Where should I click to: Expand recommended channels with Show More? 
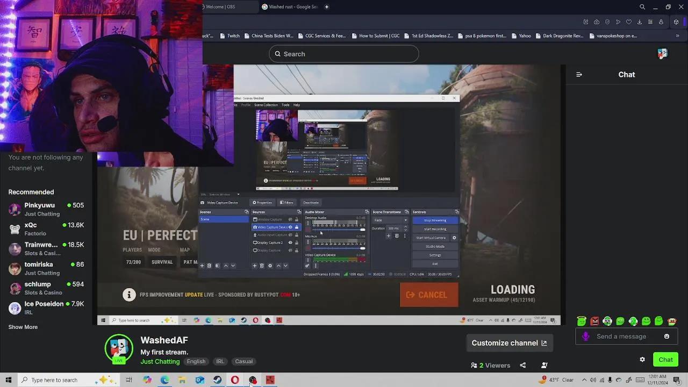23,327
